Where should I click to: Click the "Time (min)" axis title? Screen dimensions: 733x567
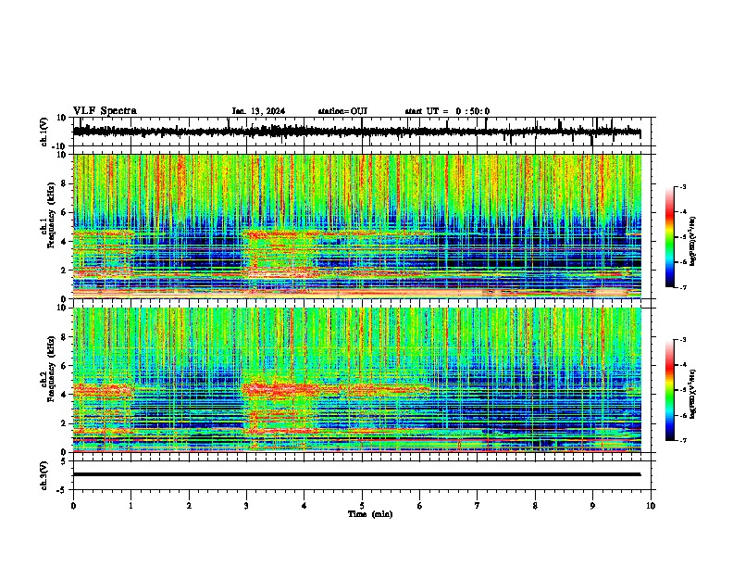pos(370,514)
